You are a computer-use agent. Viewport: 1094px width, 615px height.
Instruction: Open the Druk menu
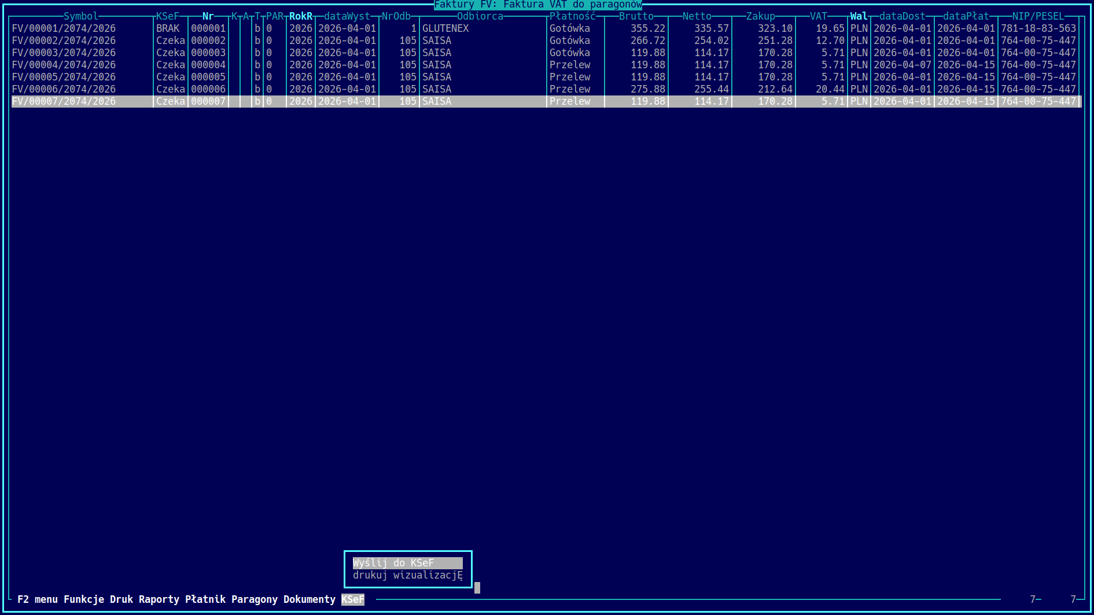[121, 599]
